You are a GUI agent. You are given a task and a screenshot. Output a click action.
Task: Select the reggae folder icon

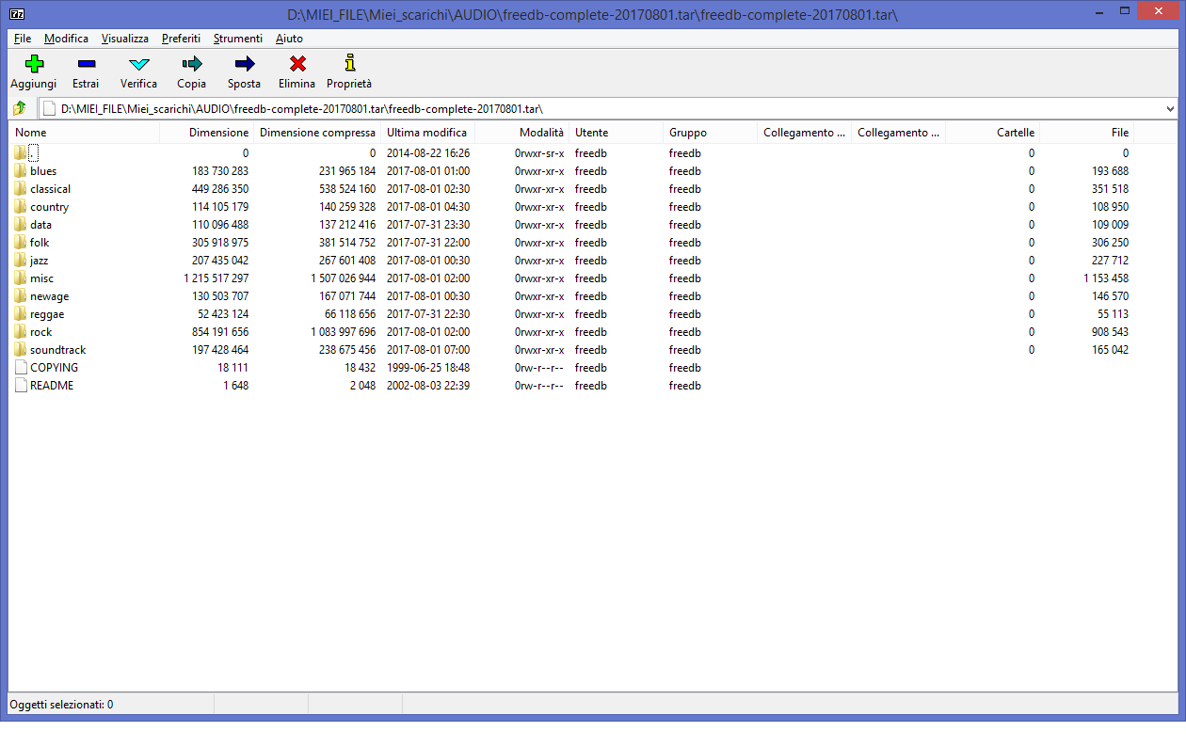(21, 314)
